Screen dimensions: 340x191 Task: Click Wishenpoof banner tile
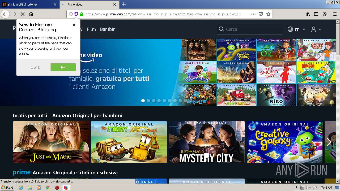tap(197, 72)
